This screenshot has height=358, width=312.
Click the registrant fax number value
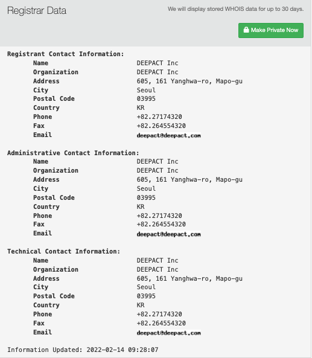(161, 126)
